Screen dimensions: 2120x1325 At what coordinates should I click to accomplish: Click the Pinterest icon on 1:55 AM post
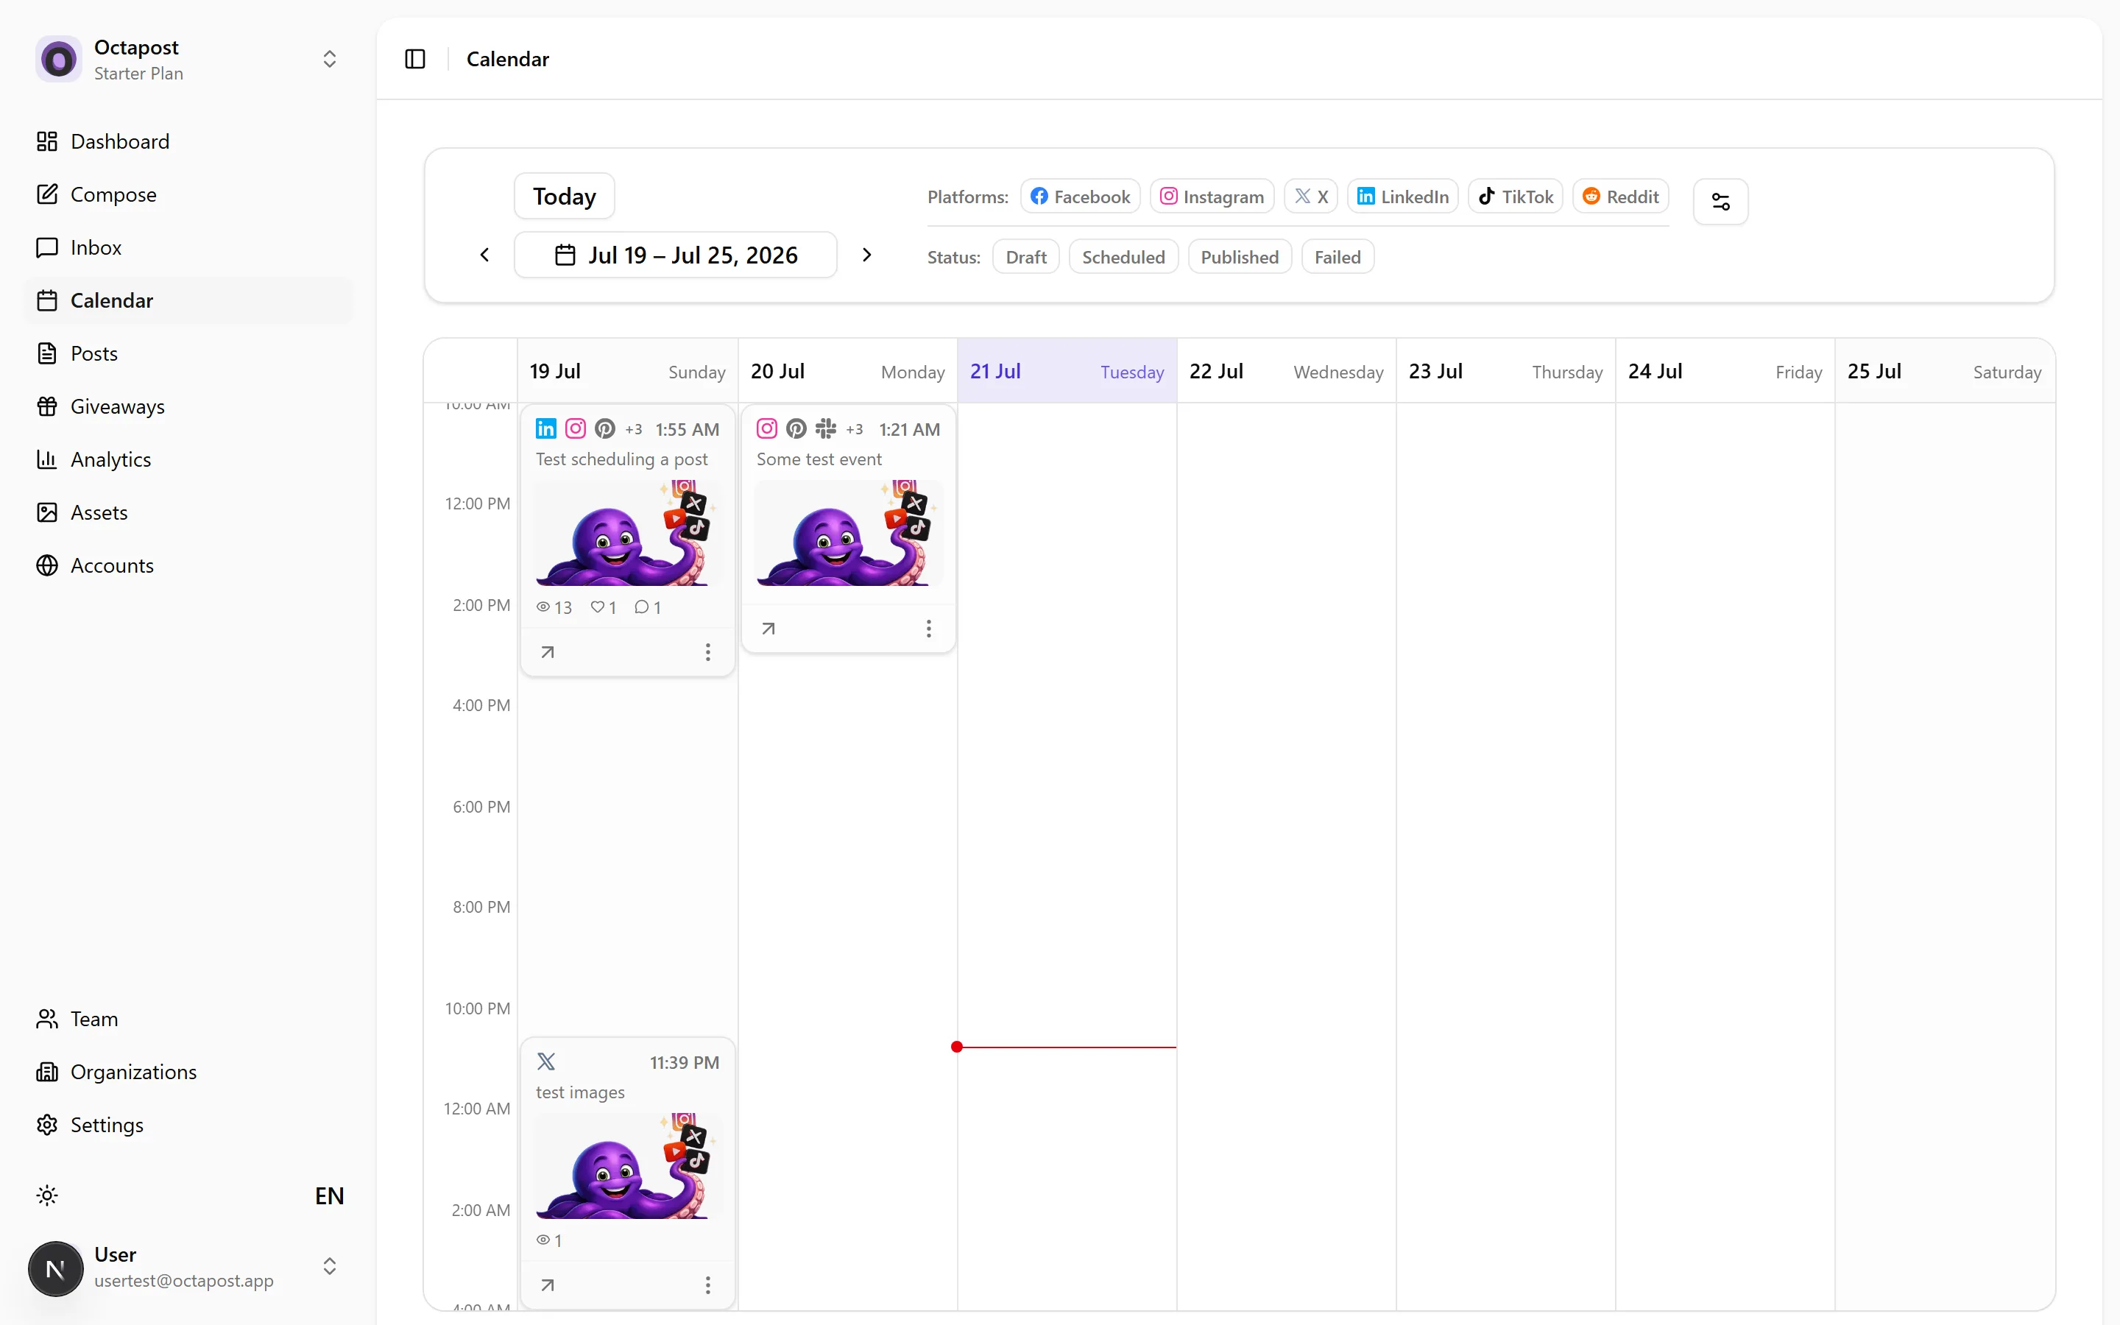(604, 428)
